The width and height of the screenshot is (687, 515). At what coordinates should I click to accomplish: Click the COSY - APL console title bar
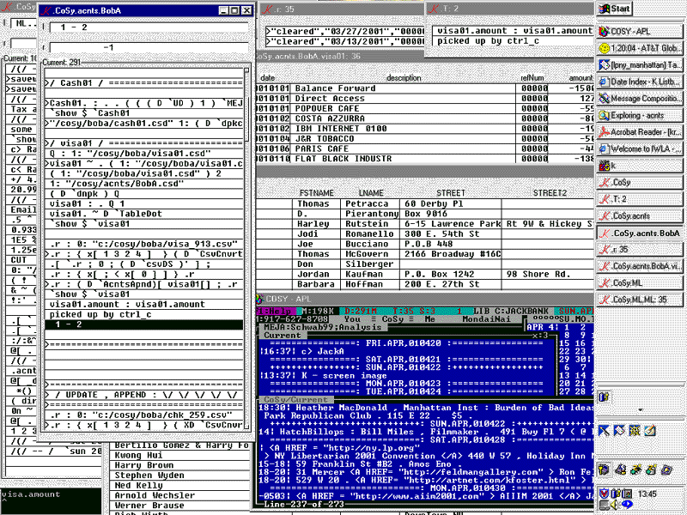[424, 299]
